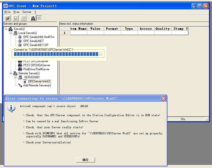The image size is (212, 168).
Task: Click the Format column header
Action: pyautogui.click(x=112, y=29)
